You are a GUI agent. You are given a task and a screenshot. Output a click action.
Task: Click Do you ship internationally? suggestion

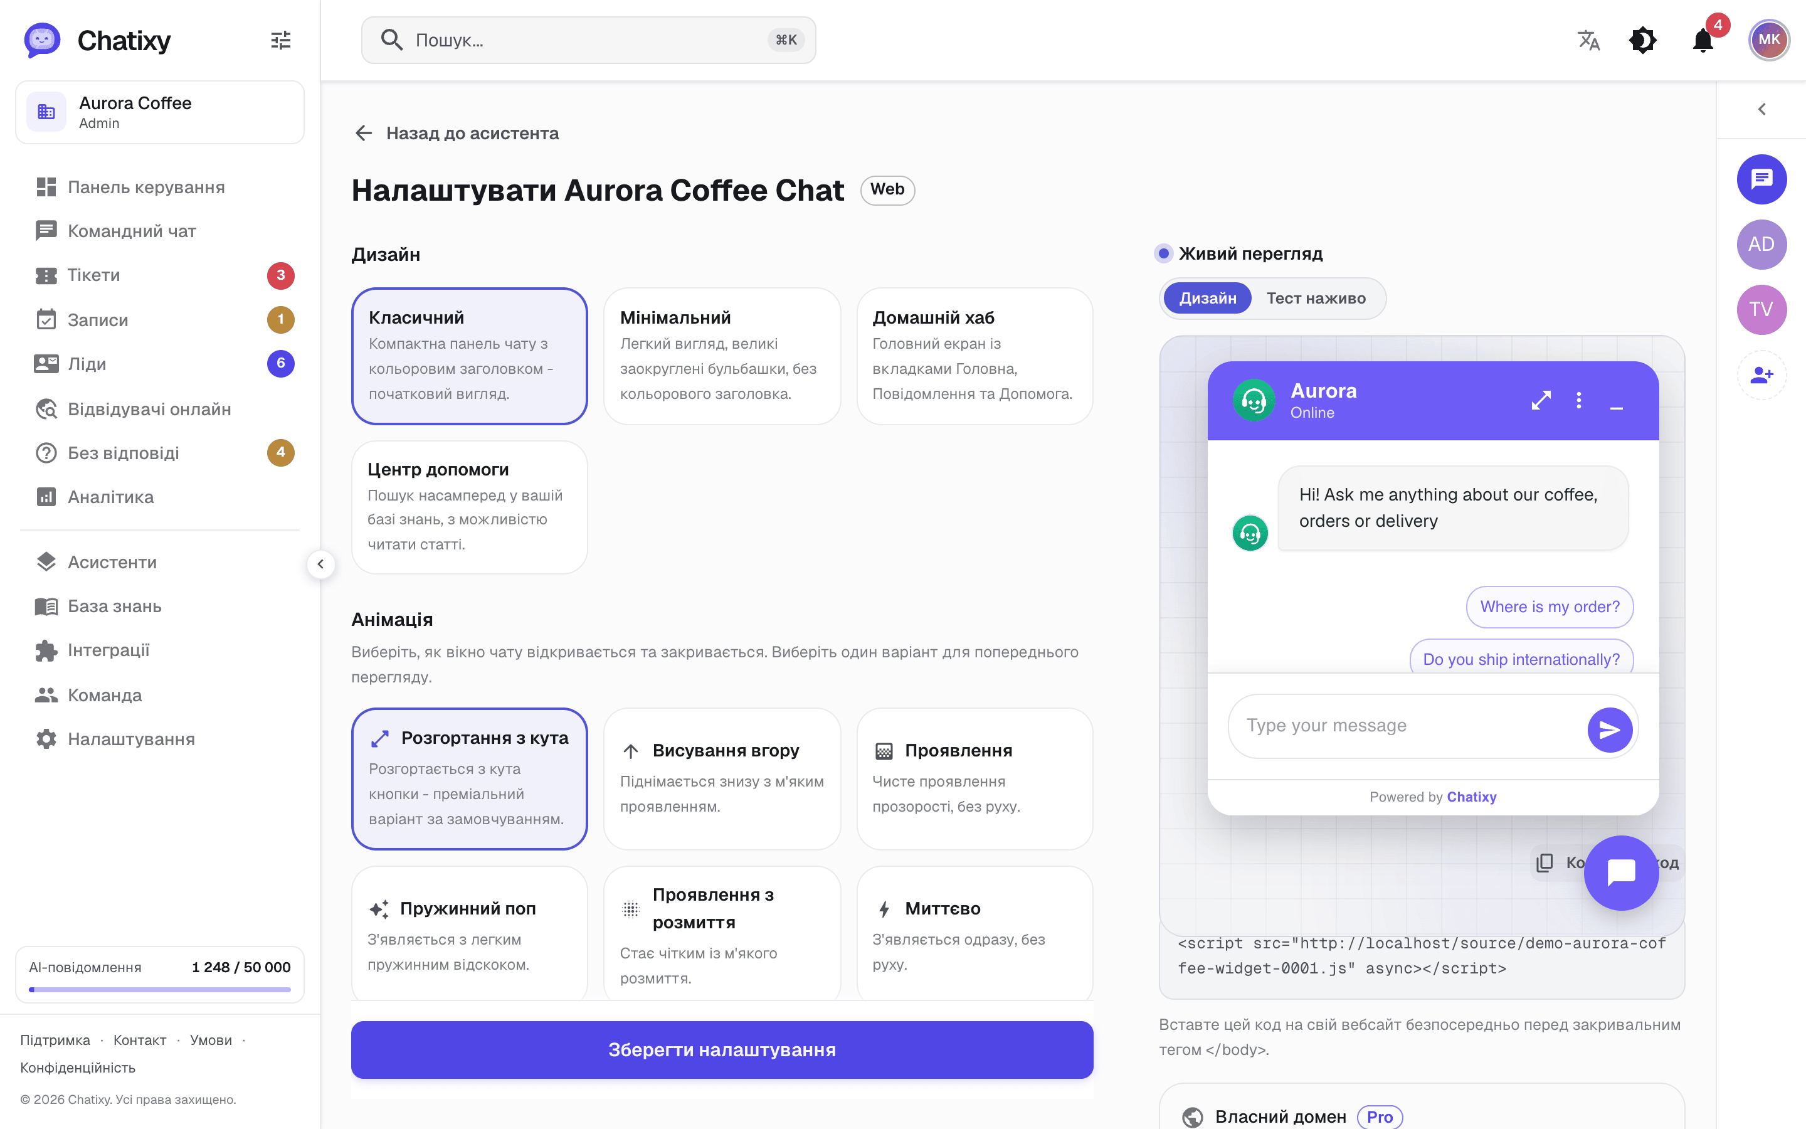pyautogui.click(x=1521, y=657)
